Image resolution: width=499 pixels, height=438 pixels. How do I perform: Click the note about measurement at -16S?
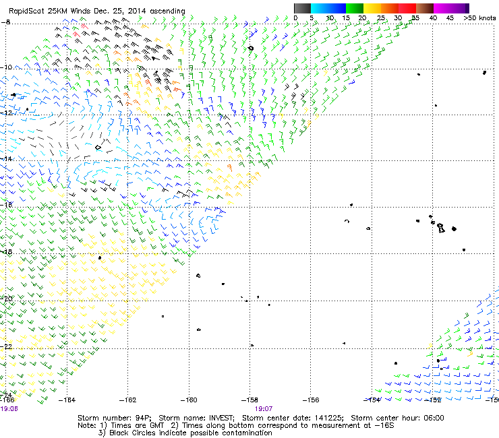point(283,426)
